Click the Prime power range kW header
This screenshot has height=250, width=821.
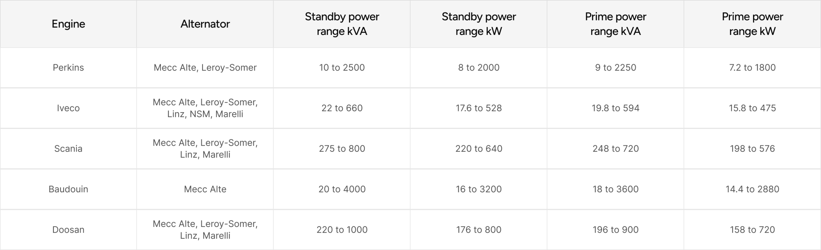[x=752, y=24]
